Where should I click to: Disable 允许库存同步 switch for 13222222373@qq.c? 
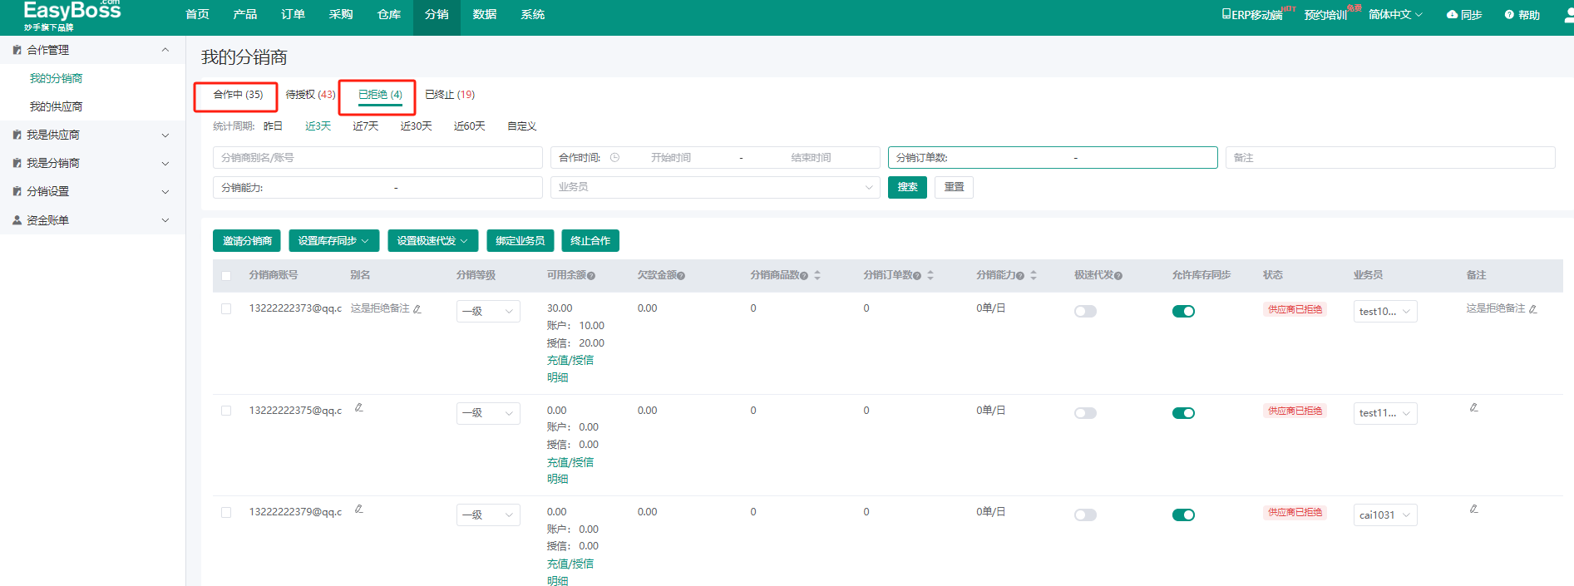(1183, 312)
